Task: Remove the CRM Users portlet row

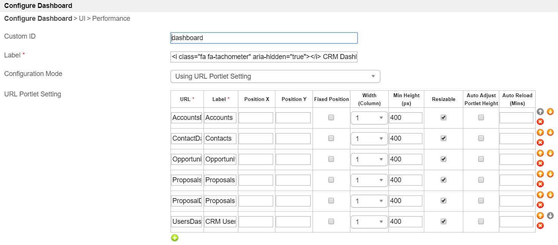Action: pyautogui.click(x=541, y=226)
